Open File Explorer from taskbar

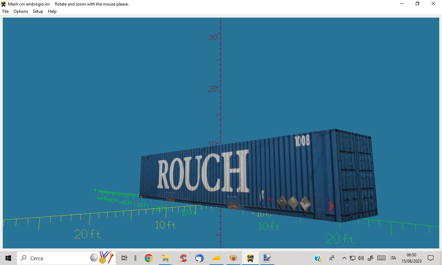tap(166, 258)
